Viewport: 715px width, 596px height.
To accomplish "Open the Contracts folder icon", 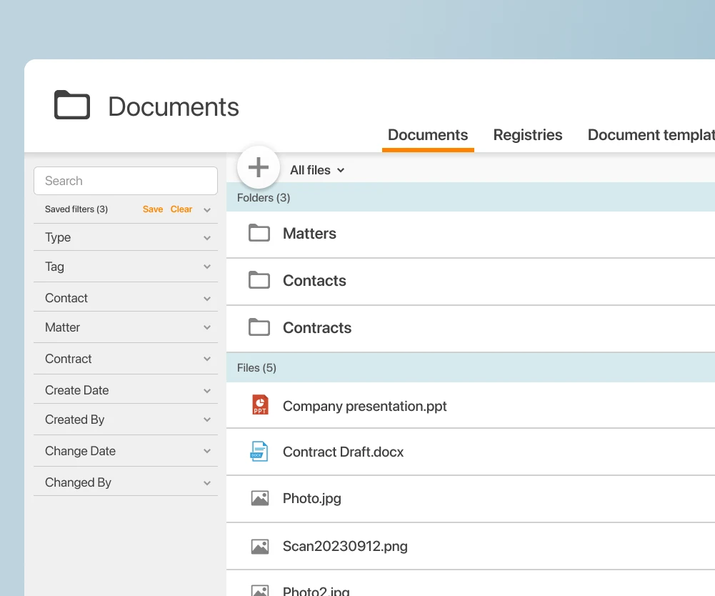I will point(259,327).
